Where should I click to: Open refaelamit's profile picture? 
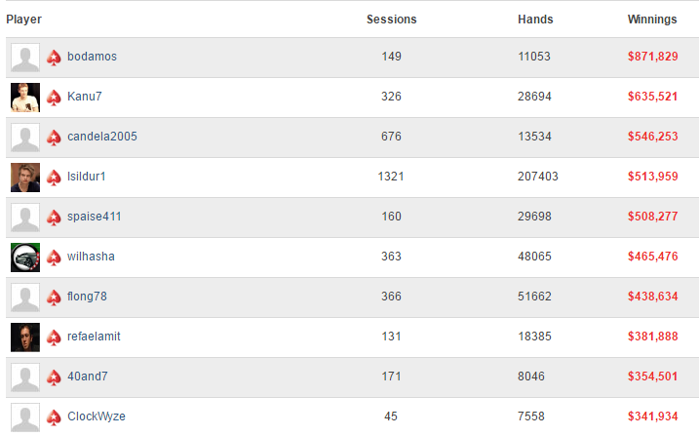(x=25, y=337)
